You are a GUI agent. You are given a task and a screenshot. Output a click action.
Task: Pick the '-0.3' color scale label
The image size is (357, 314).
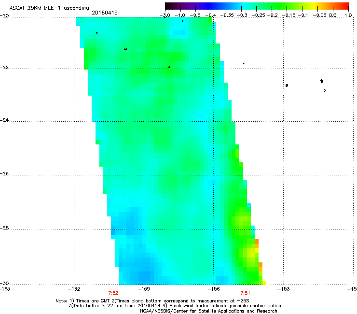tap(242, 15)
